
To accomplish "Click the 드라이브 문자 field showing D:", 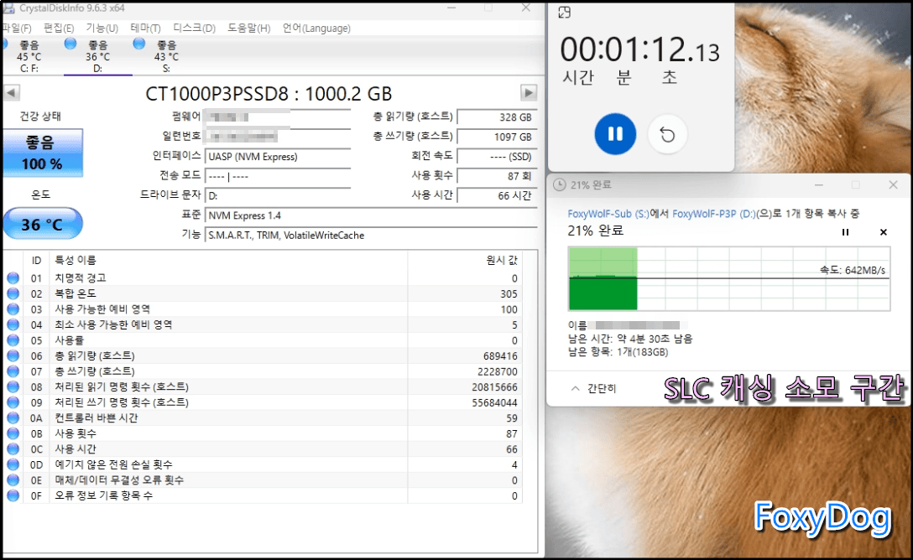I will pos(278,195).
